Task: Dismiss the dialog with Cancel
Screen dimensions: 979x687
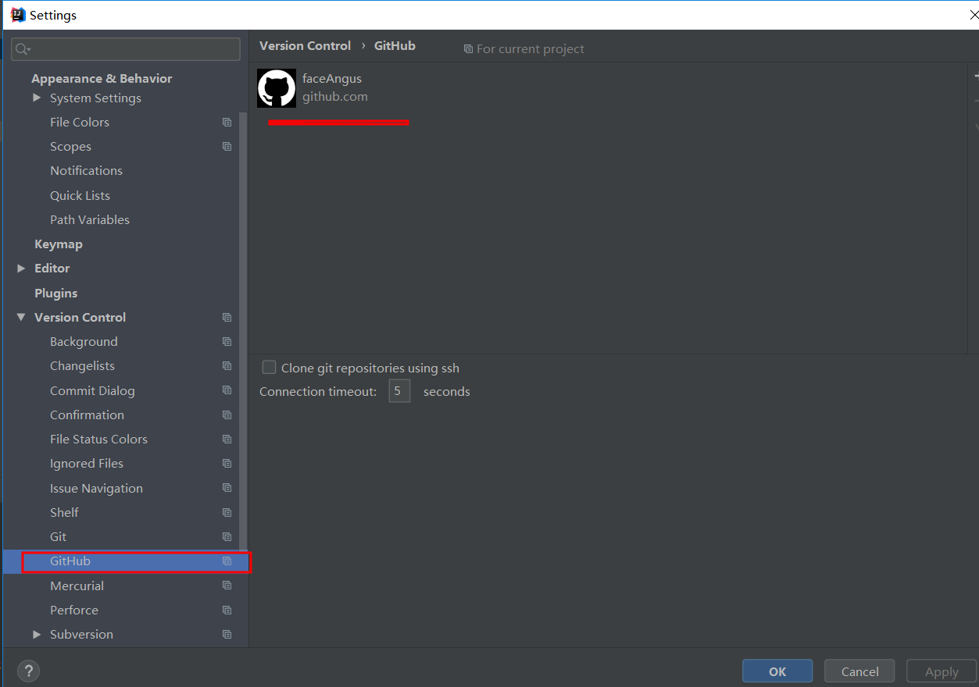Action: (x=860, y=671)
